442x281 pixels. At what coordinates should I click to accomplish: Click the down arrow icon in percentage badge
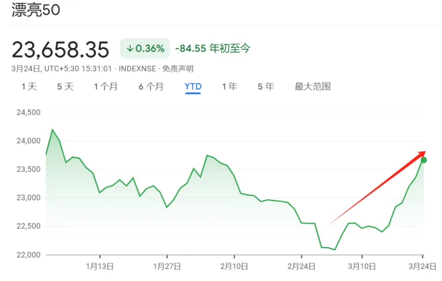click(130, 48)
